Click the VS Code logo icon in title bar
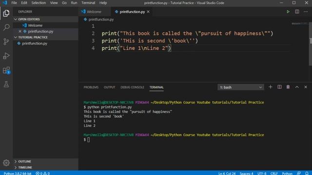The width and height of the screenshot is (312, 175). pos(5,3)
